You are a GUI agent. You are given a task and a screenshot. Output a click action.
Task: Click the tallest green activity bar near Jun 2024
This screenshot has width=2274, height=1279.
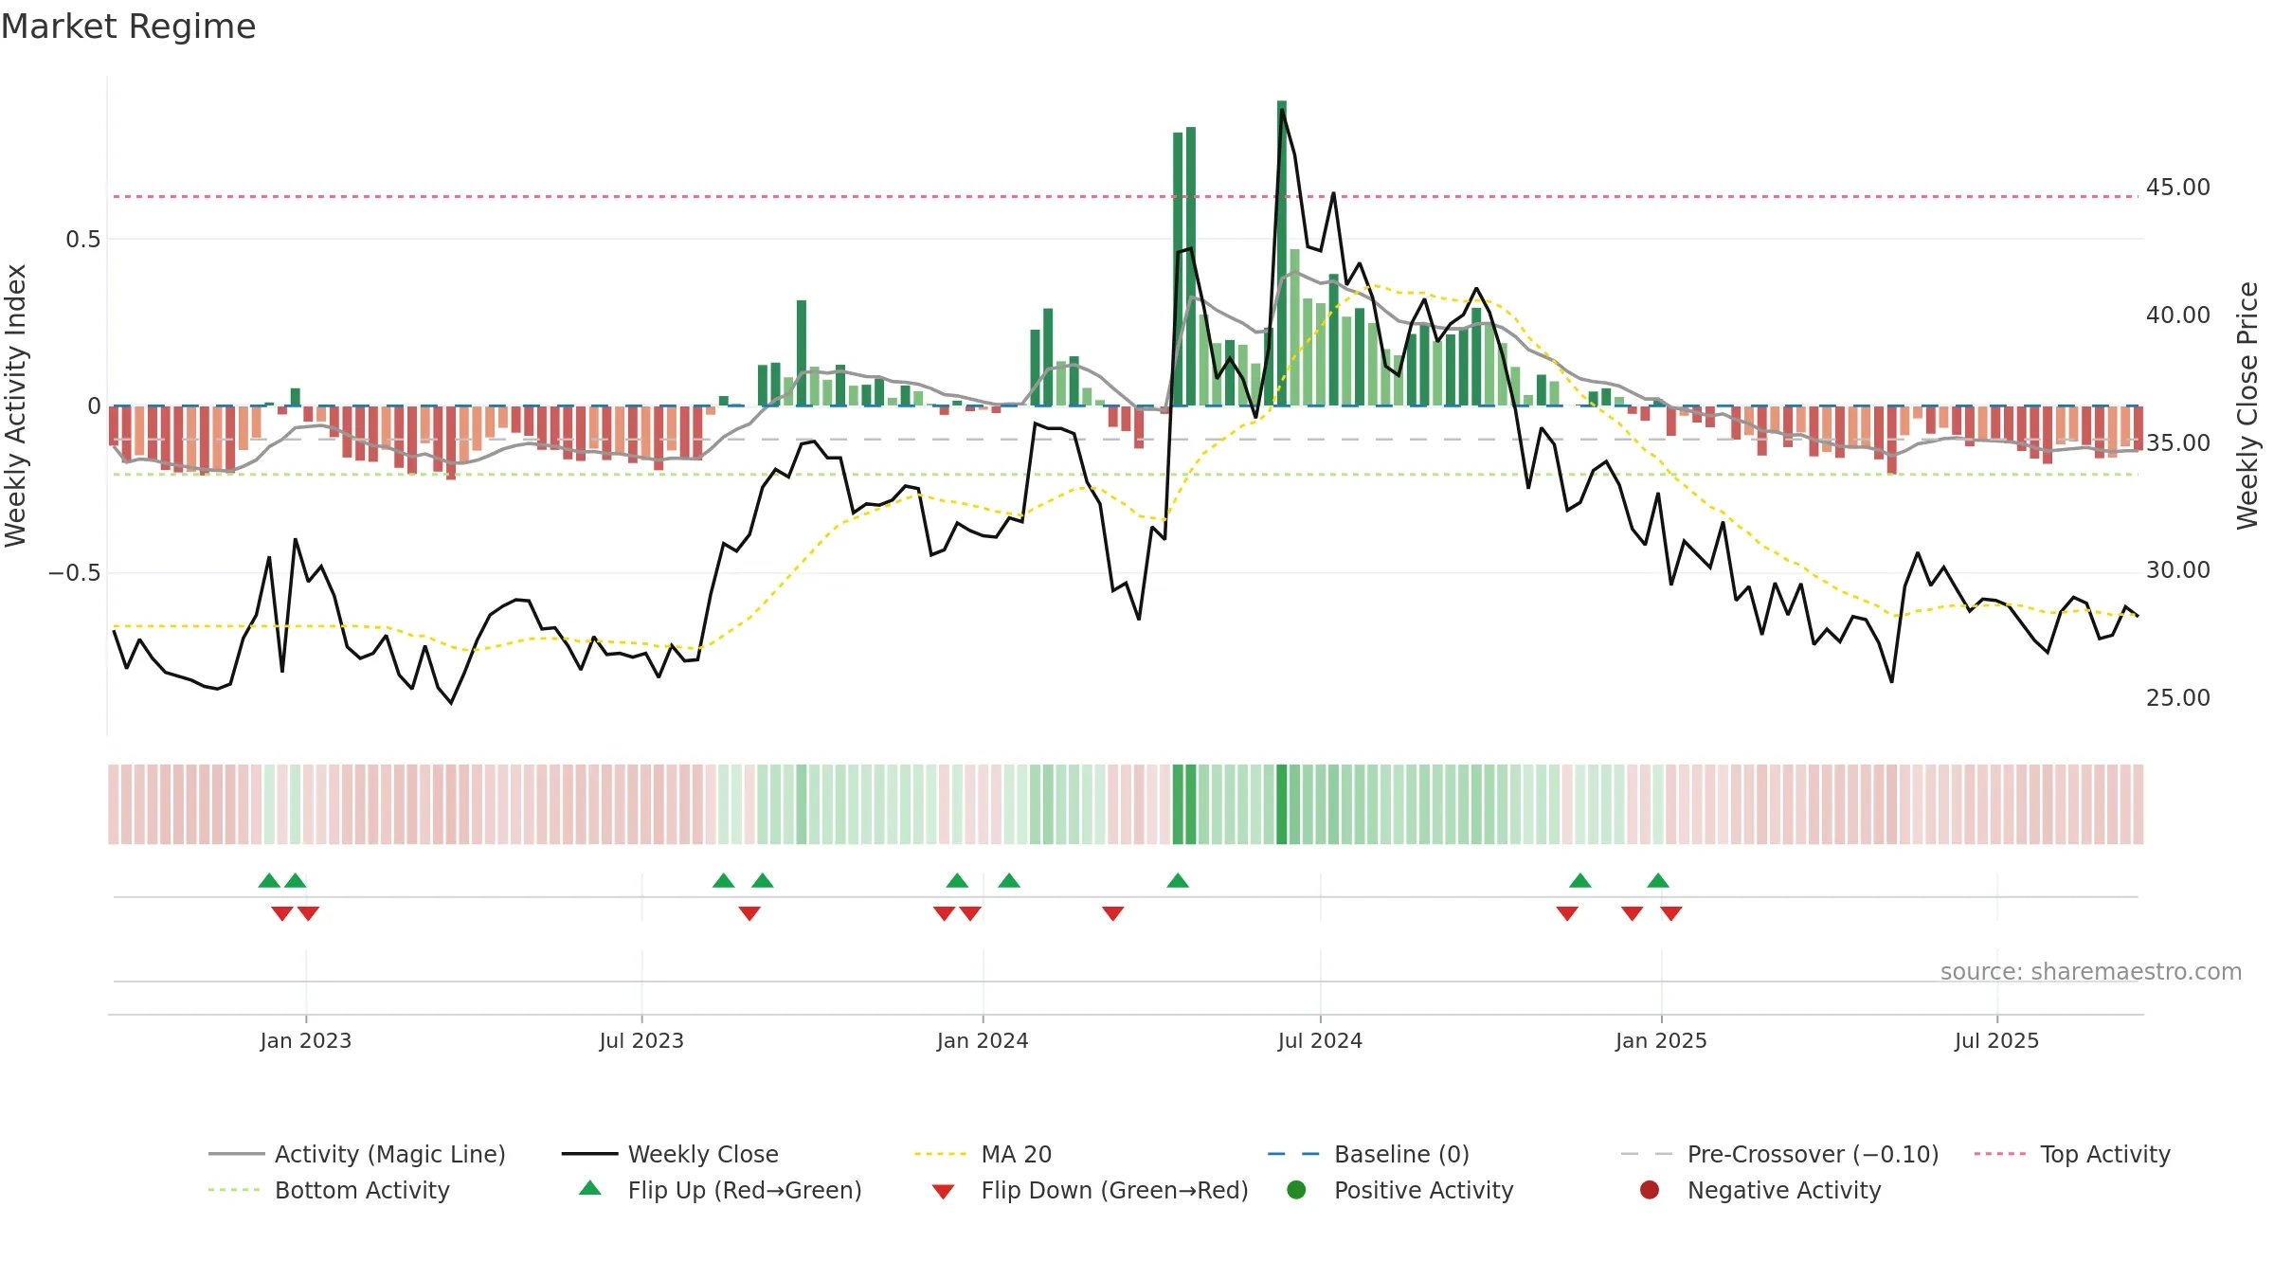[x=1282, y=253]
